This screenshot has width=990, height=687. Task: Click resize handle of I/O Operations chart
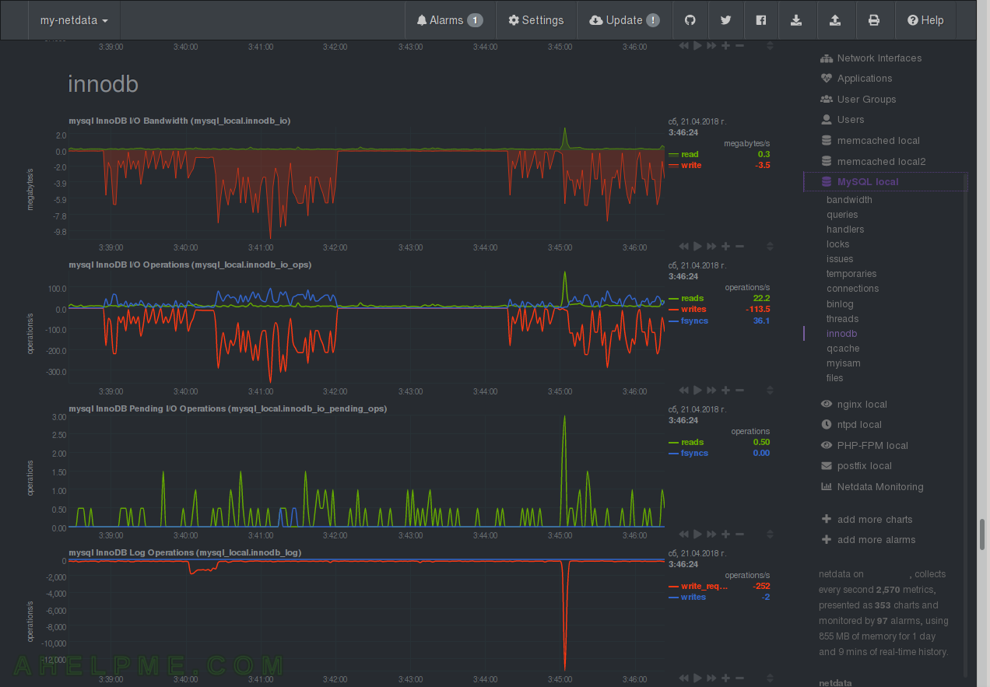[770, 391]
